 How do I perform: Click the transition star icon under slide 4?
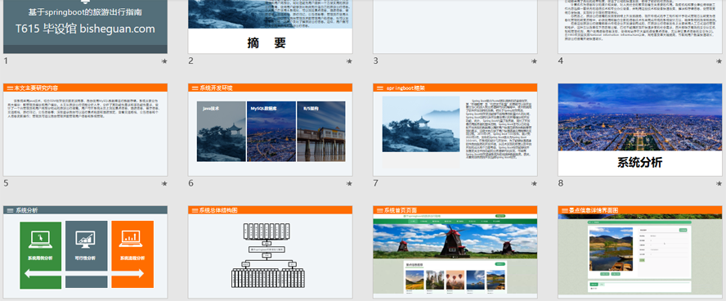719,61
